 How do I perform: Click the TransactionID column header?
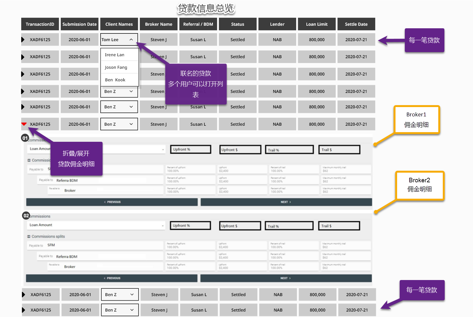(40, 24)
